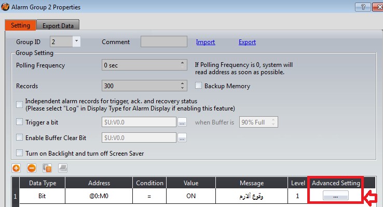
Task: Click the Message column header
Action: [x=252, y=183]
